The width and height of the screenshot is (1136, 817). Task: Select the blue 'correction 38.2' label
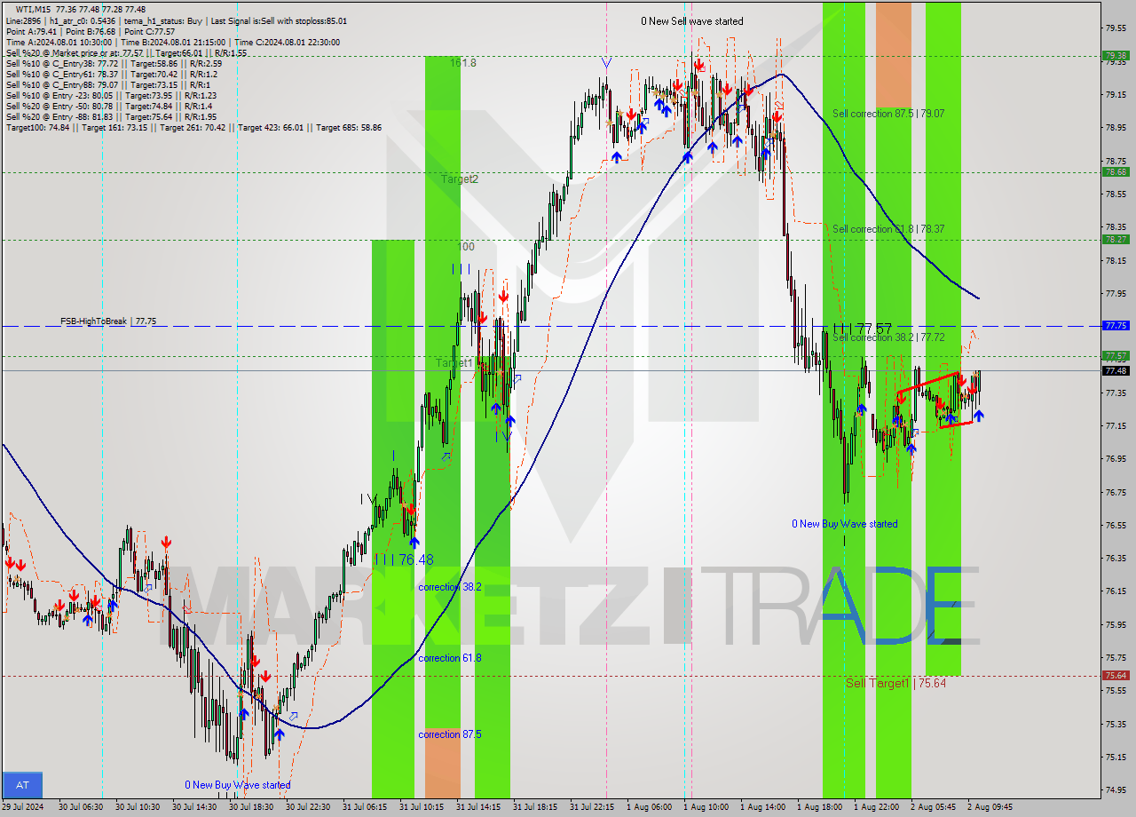click(x=450, y=587)
